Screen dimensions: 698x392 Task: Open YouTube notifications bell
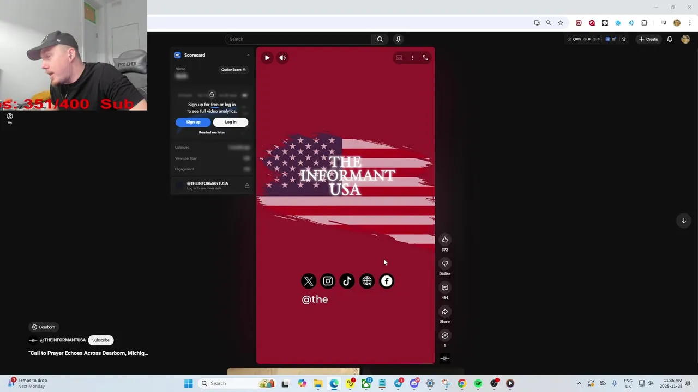[670, 39]
